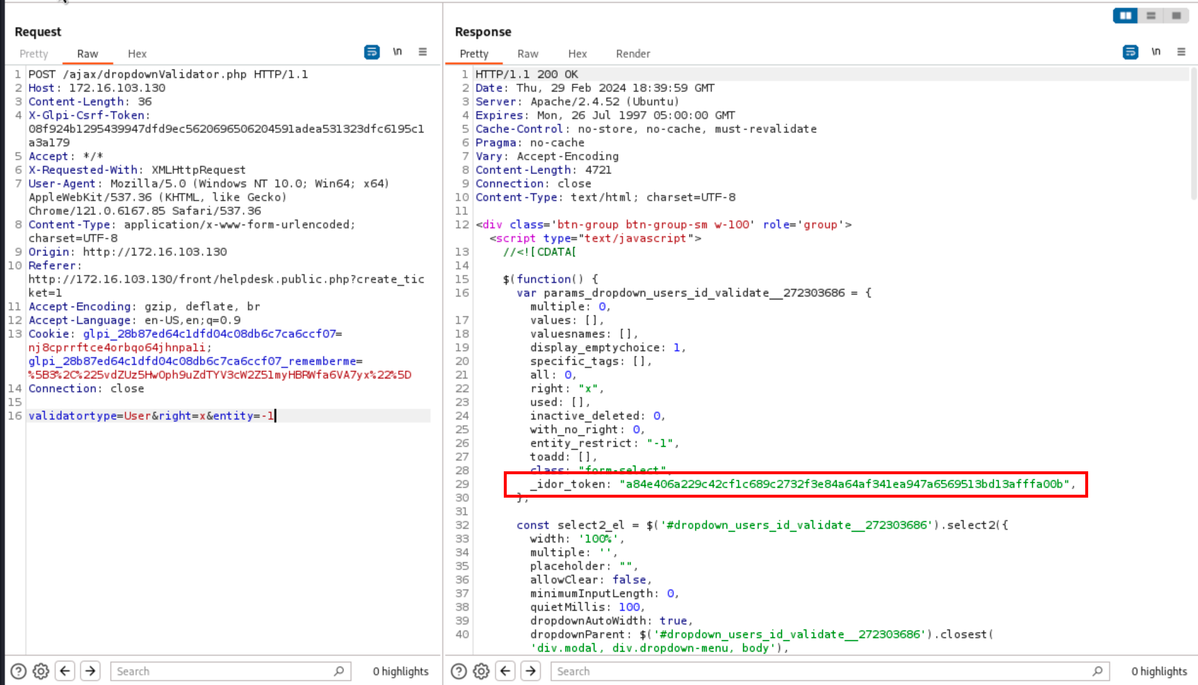Go to previous Request search match
The image size is (1198, 685).
pyautogui.click(x=65, y=671)
